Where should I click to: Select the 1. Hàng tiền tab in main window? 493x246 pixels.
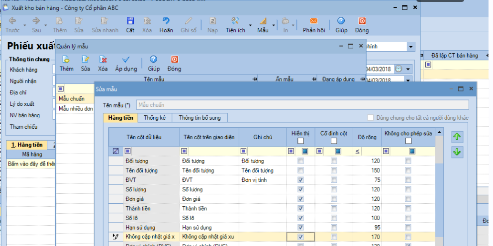click(x=26, y=145)
